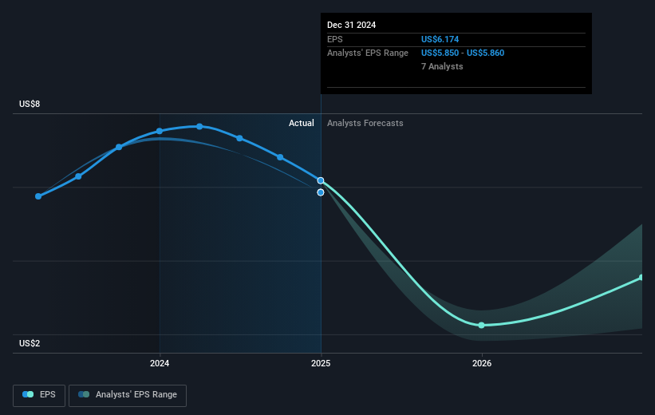Select the second EPS data point on the line
Viewport: 655px width, 415px height.
pos(78,176)
